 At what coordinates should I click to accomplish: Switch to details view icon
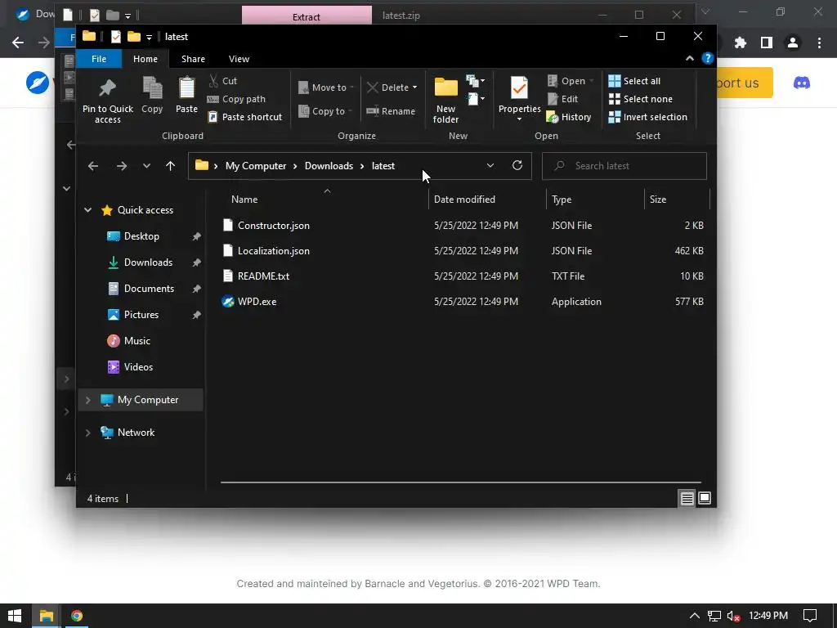pos(687,498)
